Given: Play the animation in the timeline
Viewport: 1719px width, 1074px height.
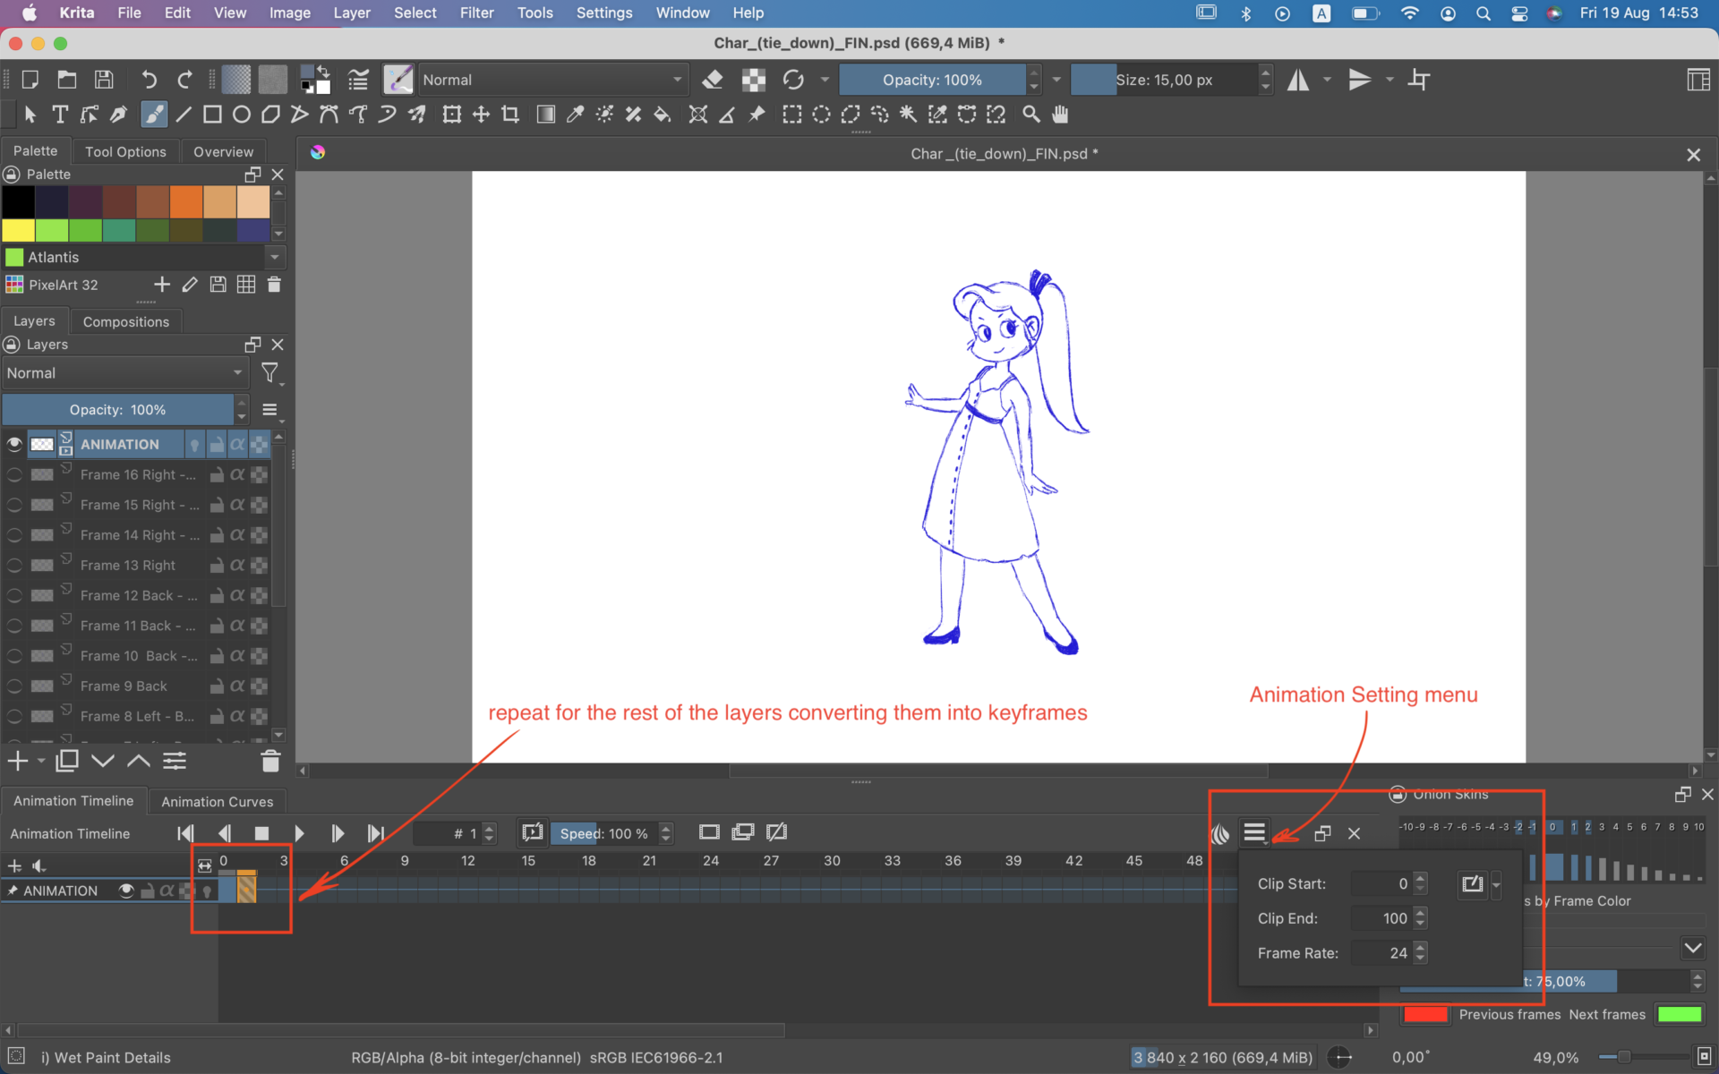Looking at the screenshot, I should [299, 833].
